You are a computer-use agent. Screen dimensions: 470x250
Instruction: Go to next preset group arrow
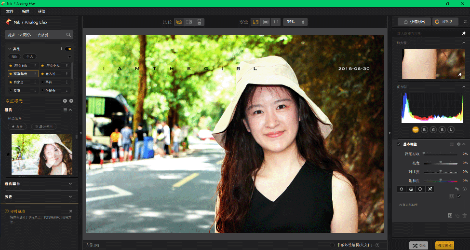click(x=71, y=101)
